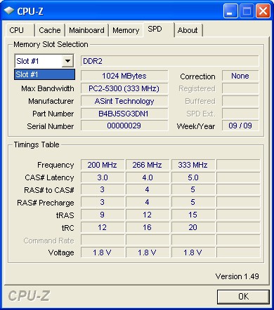Image resolution: width=274 pixels, height=310 pixels.
Task: Choose Slot #1 from the open list
Action: tap(44, 74)
